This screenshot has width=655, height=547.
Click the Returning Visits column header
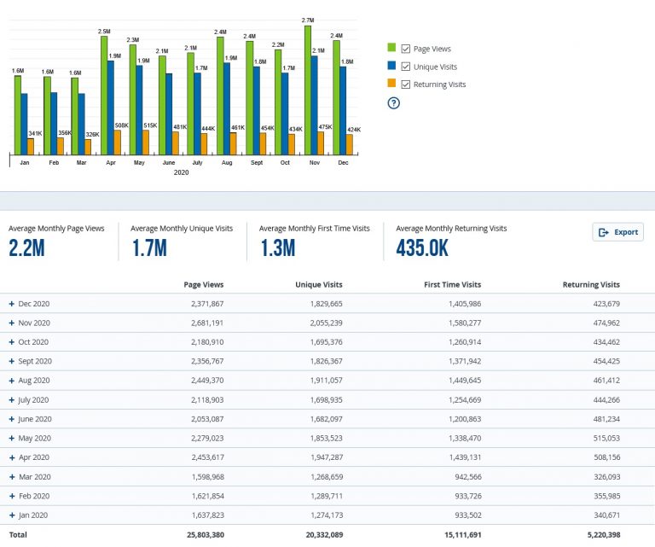(591, 284)
